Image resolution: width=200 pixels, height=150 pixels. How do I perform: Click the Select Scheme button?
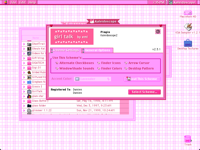144,92
